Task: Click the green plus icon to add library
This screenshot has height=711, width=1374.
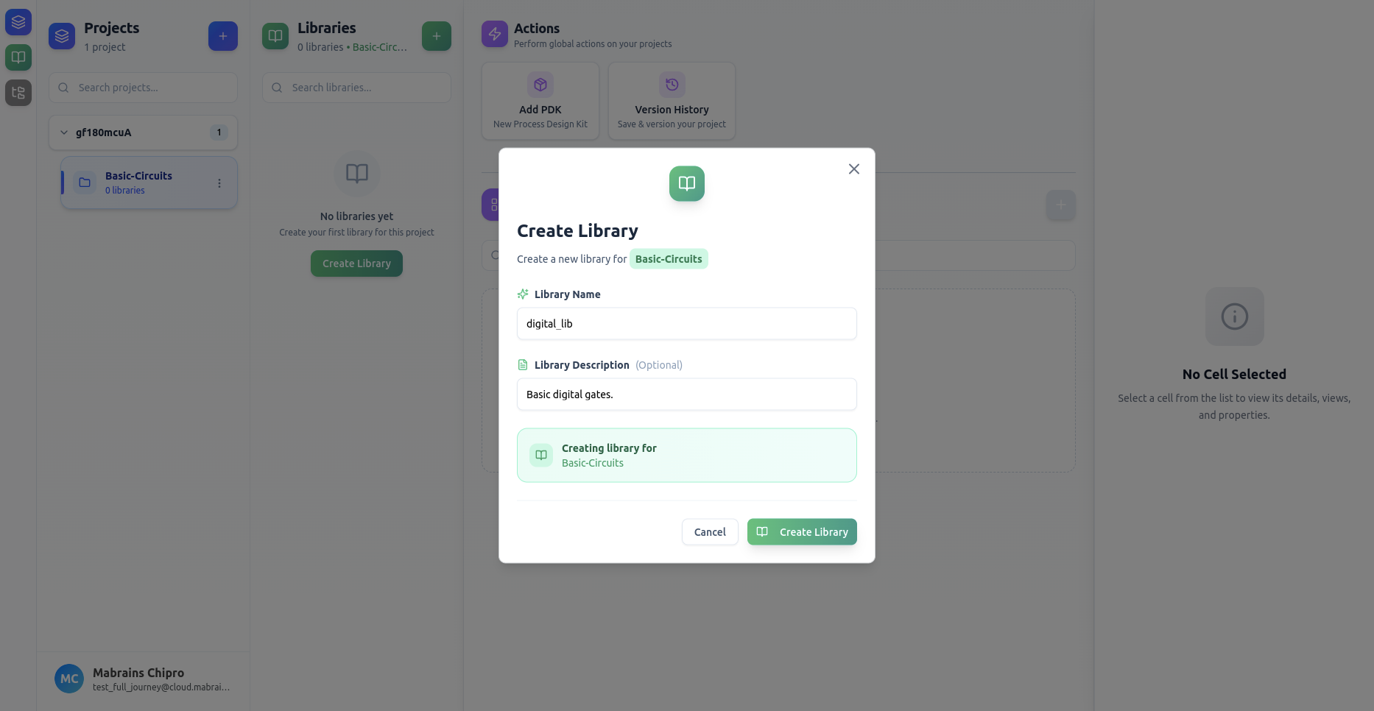Action: (x=436, y=35)
